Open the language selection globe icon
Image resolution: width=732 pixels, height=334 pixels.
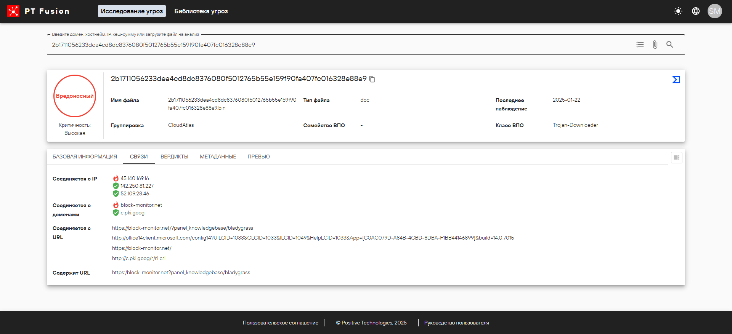click(696, 11)
